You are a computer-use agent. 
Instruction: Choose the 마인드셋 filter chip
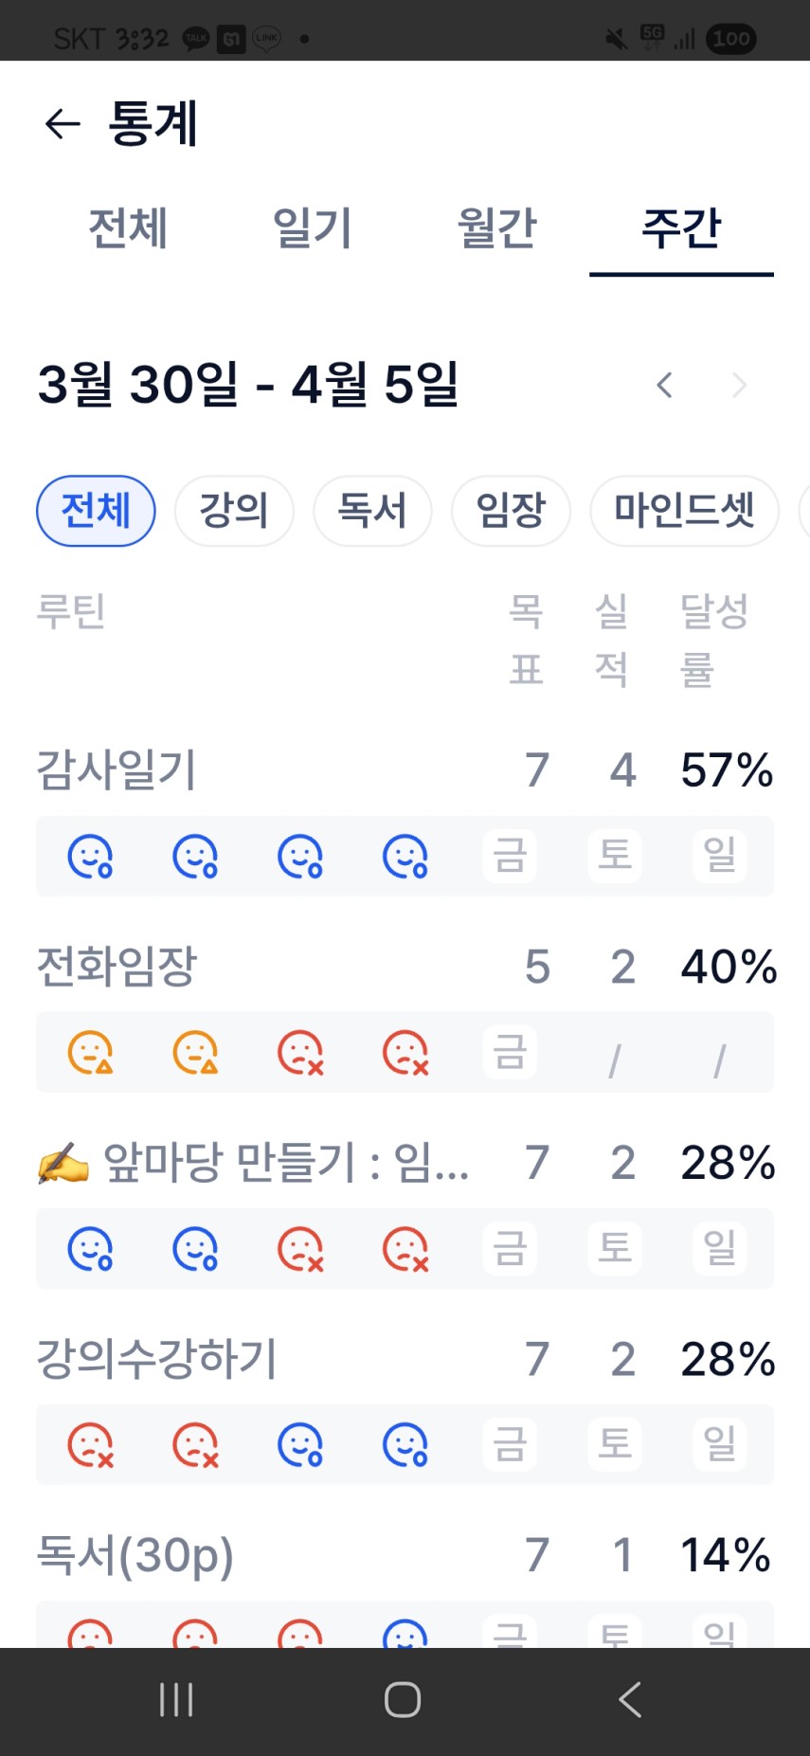pyautogui.click(x=684, y=511)
